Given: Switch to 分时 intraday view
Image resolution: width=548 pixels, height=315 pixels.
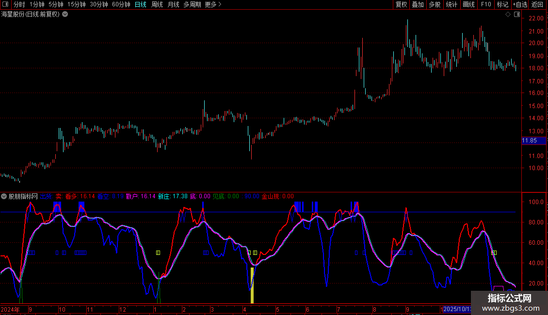Looking at the screenshot, I should [19, 4].
